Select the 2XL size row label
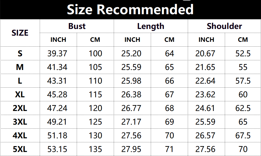This screenshot has height=156, width=261. point(20,108)
